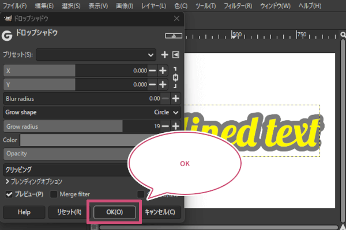Open the preset management menu icon
The height and width of the screenshot is (230, 346).
(175, 55)
